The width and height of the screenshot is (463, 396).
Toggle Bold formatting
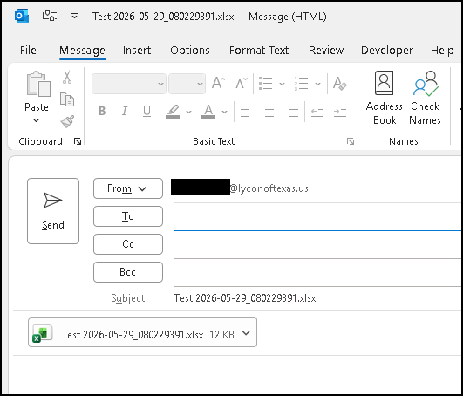102,112
